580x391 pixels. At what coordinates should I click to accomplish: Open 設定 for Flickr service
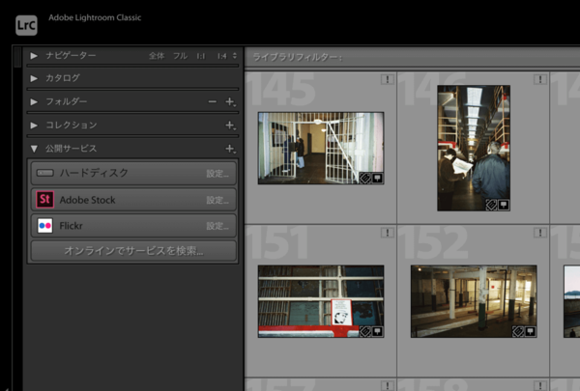pyautogui.click(x=217, y=226)
